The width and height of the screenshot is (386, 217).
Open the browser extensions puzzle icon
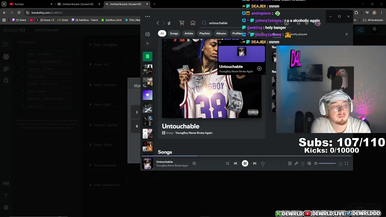point(356,13)
